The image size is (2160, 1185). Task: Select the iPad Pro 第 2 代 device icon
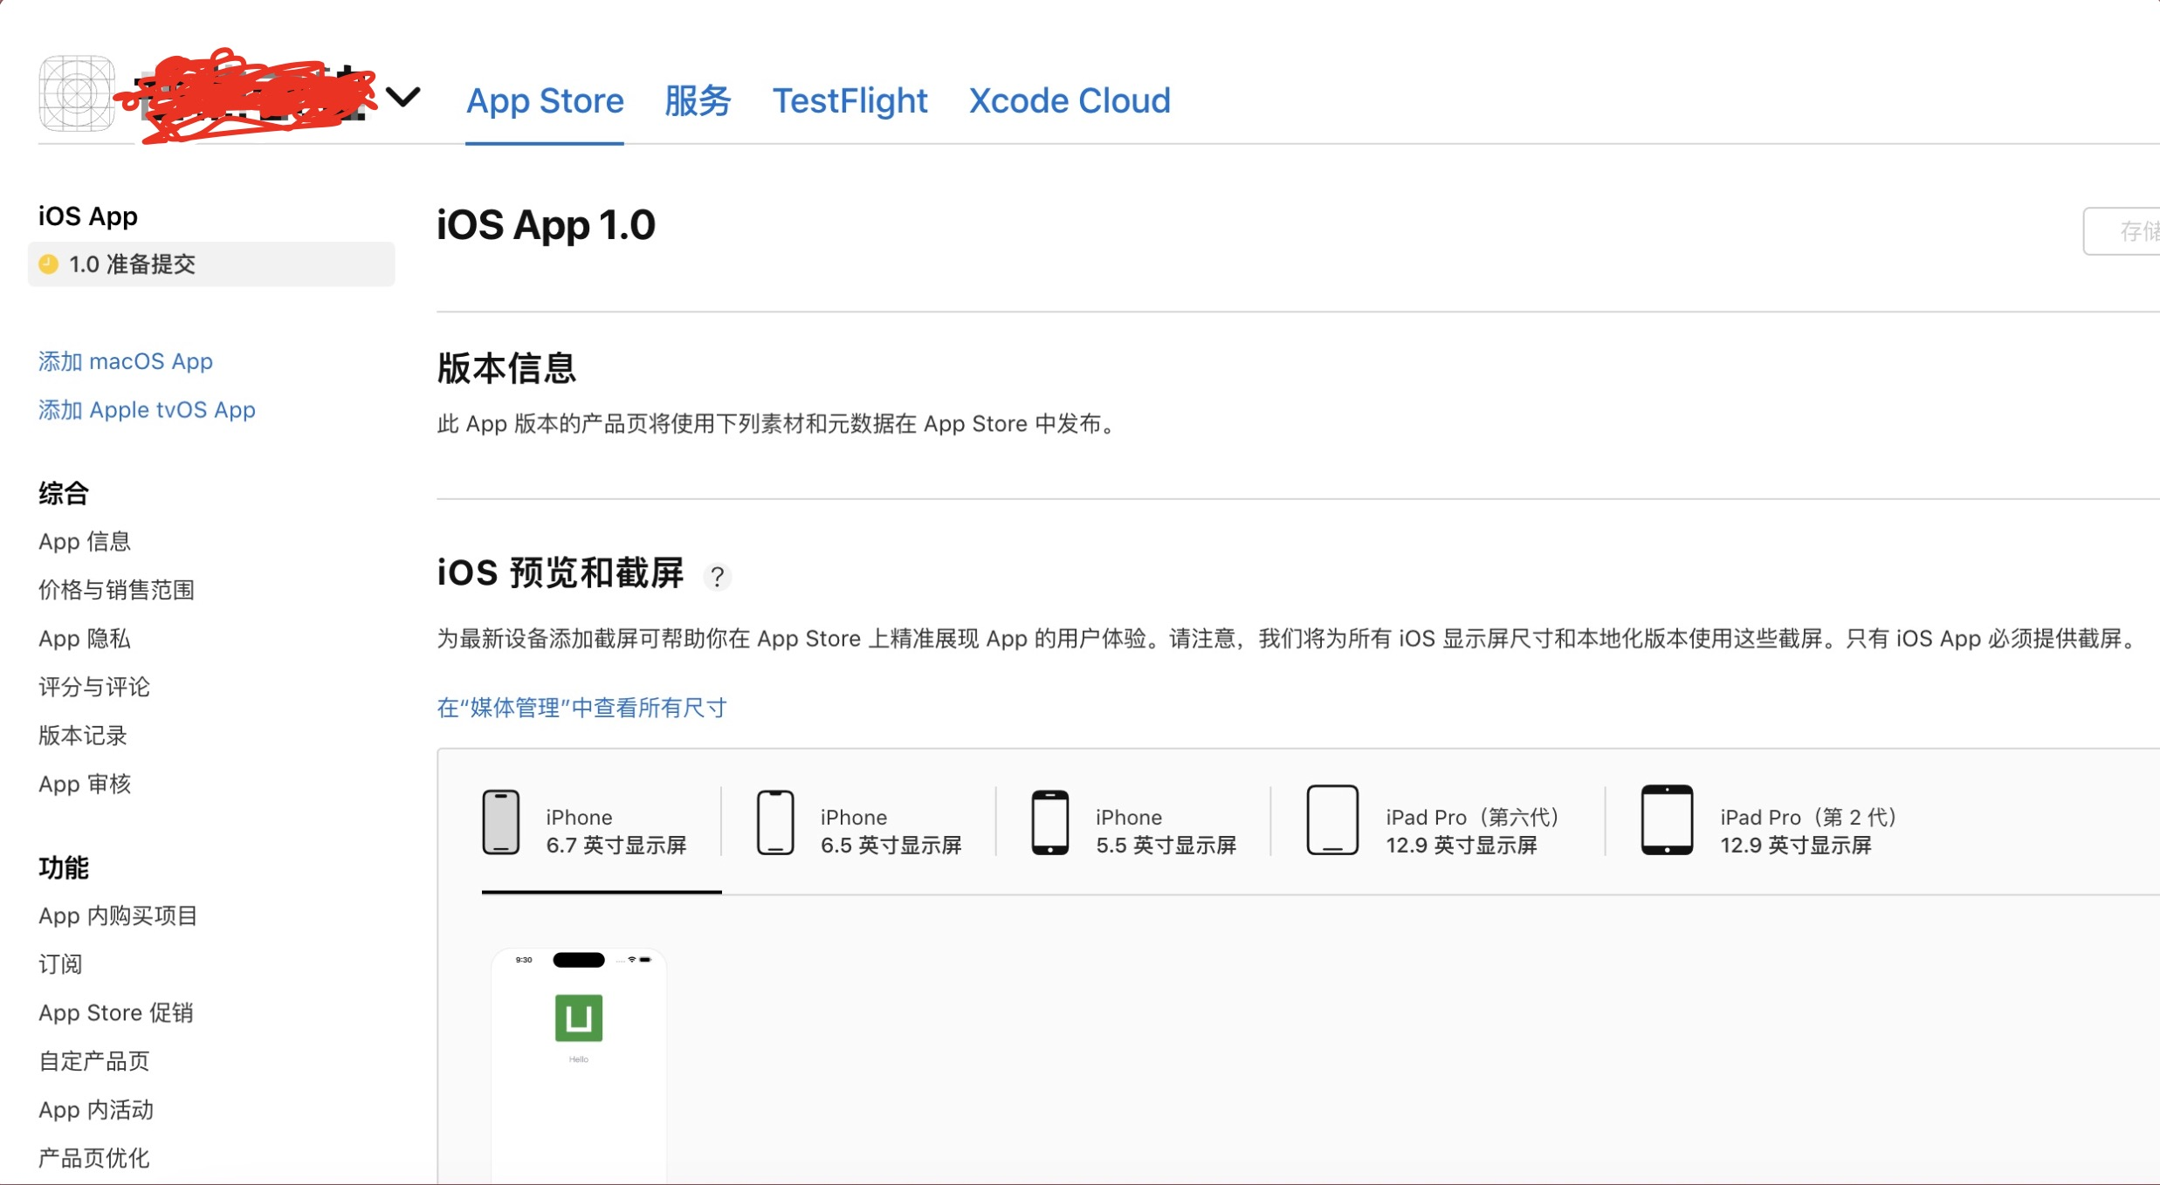click(x=1668, y=821)
